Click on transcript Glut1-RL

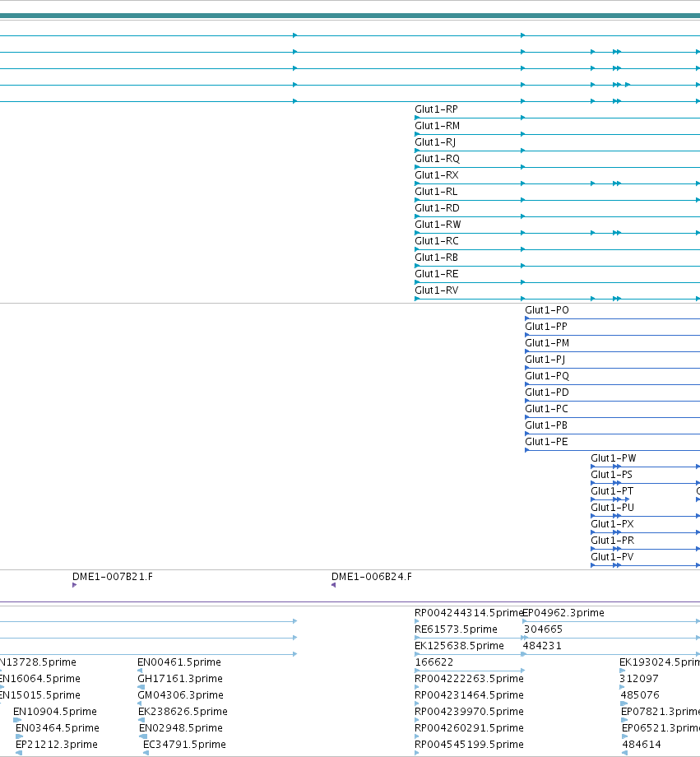436,192
